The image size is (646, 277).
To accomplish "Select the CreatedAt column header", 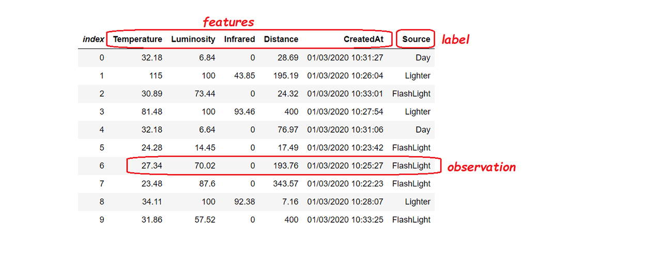I will 363,39.
